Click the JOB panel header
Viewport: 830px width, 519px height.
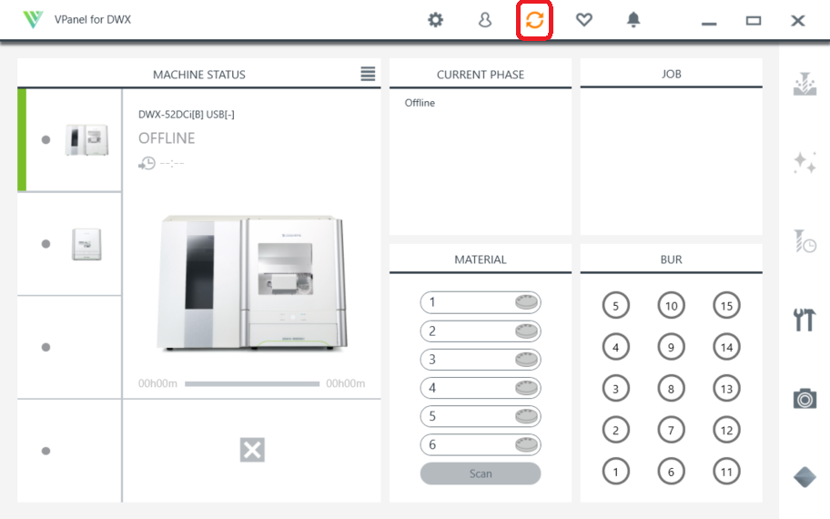[672, 74]
